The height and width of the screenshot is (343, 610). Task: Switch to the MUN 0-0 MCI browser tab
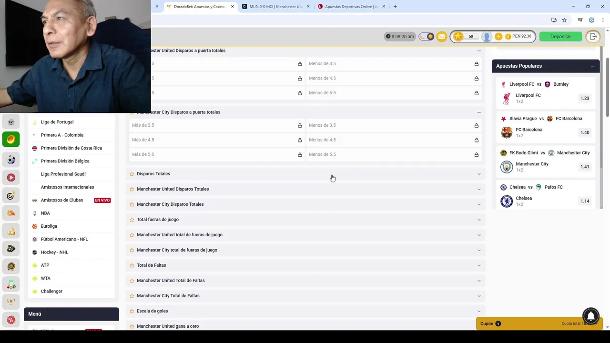(275, 7)
